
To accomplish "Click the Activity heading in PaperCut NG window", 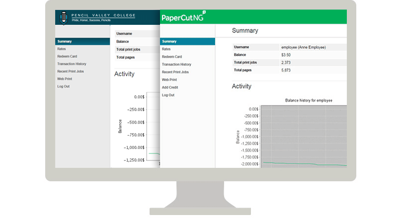I will coord(241,86).
